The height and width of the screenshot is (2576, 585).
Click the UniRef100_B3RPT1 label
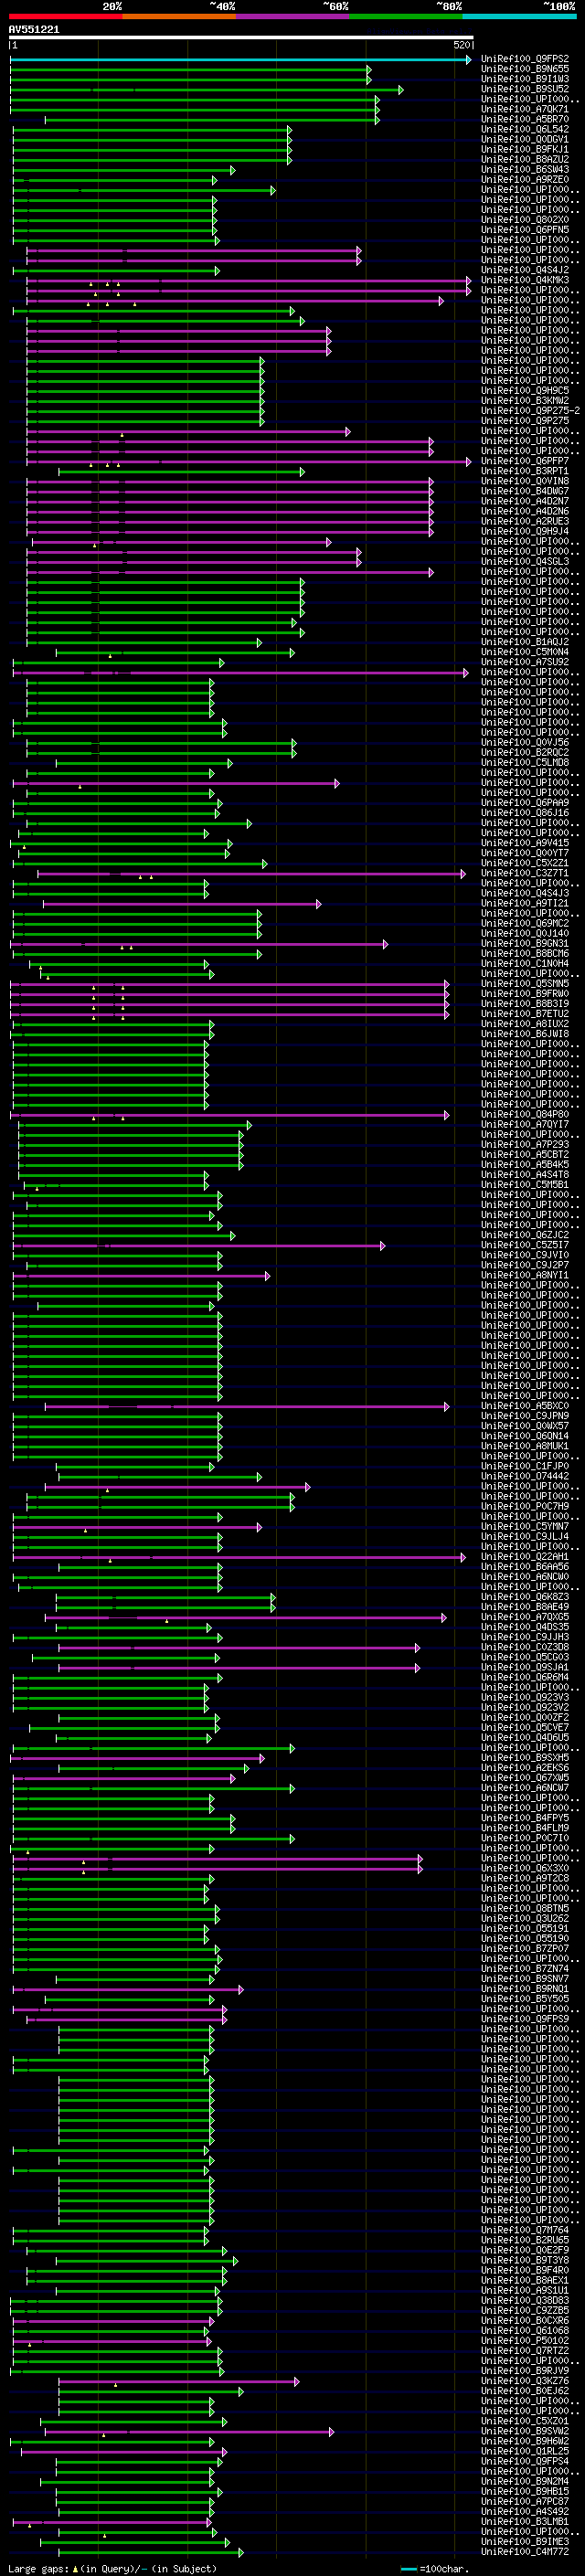(x=525, y=471)
